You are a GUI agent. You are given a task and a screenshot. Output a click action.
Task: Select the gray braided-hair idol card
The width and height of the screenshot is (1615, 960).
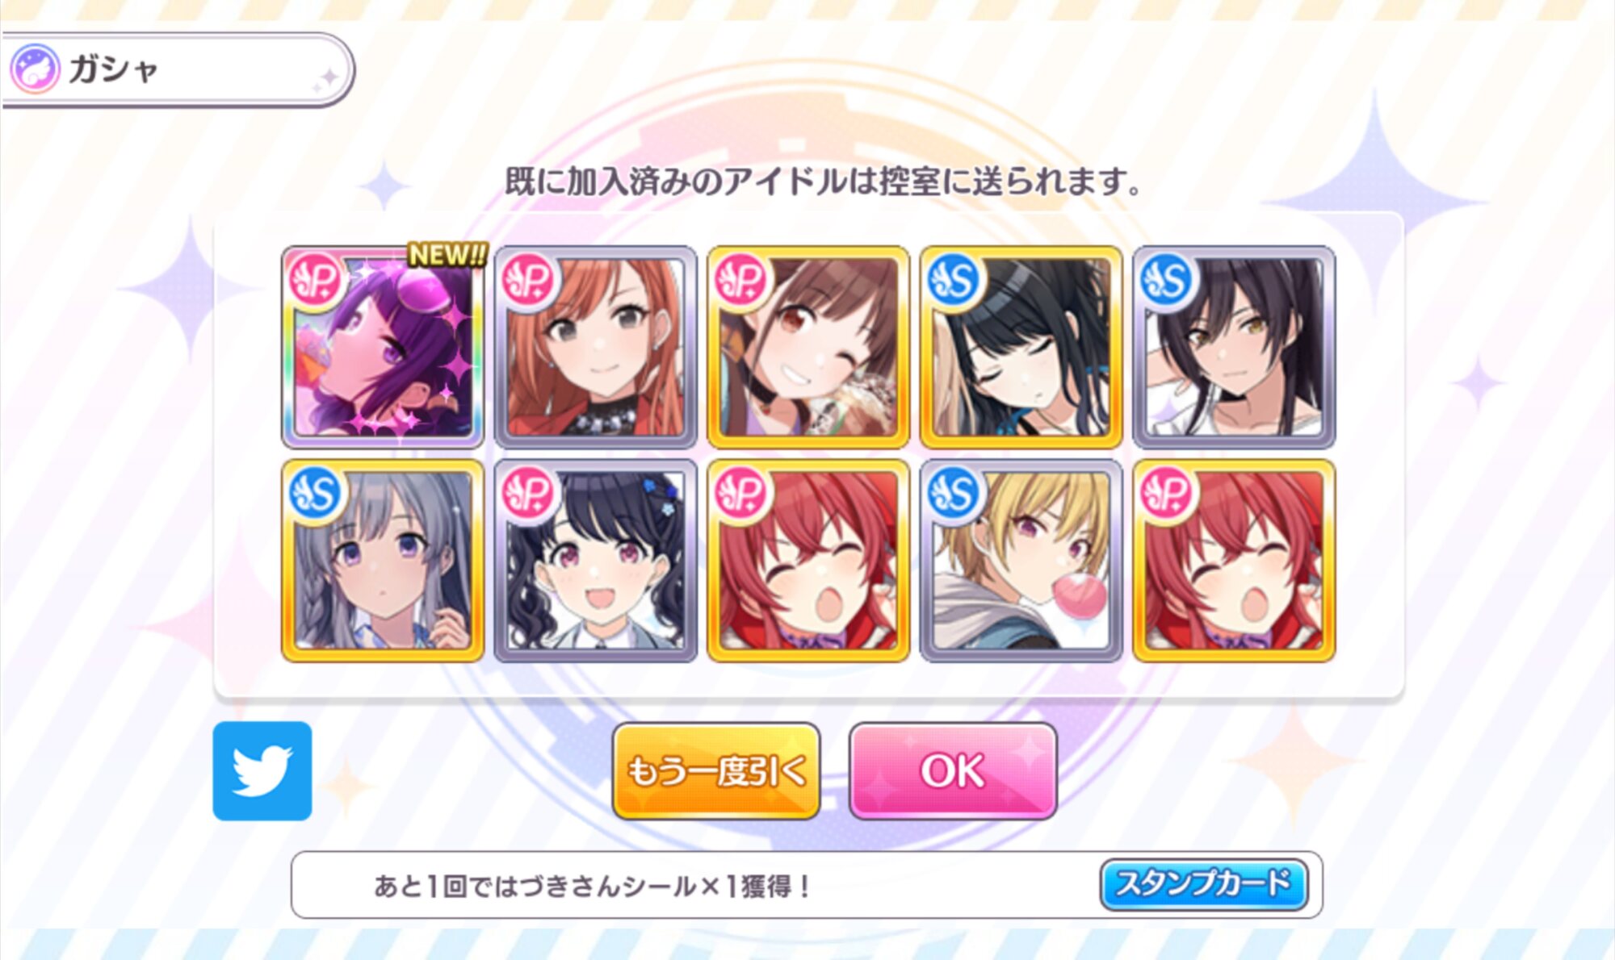coord(383,561)
